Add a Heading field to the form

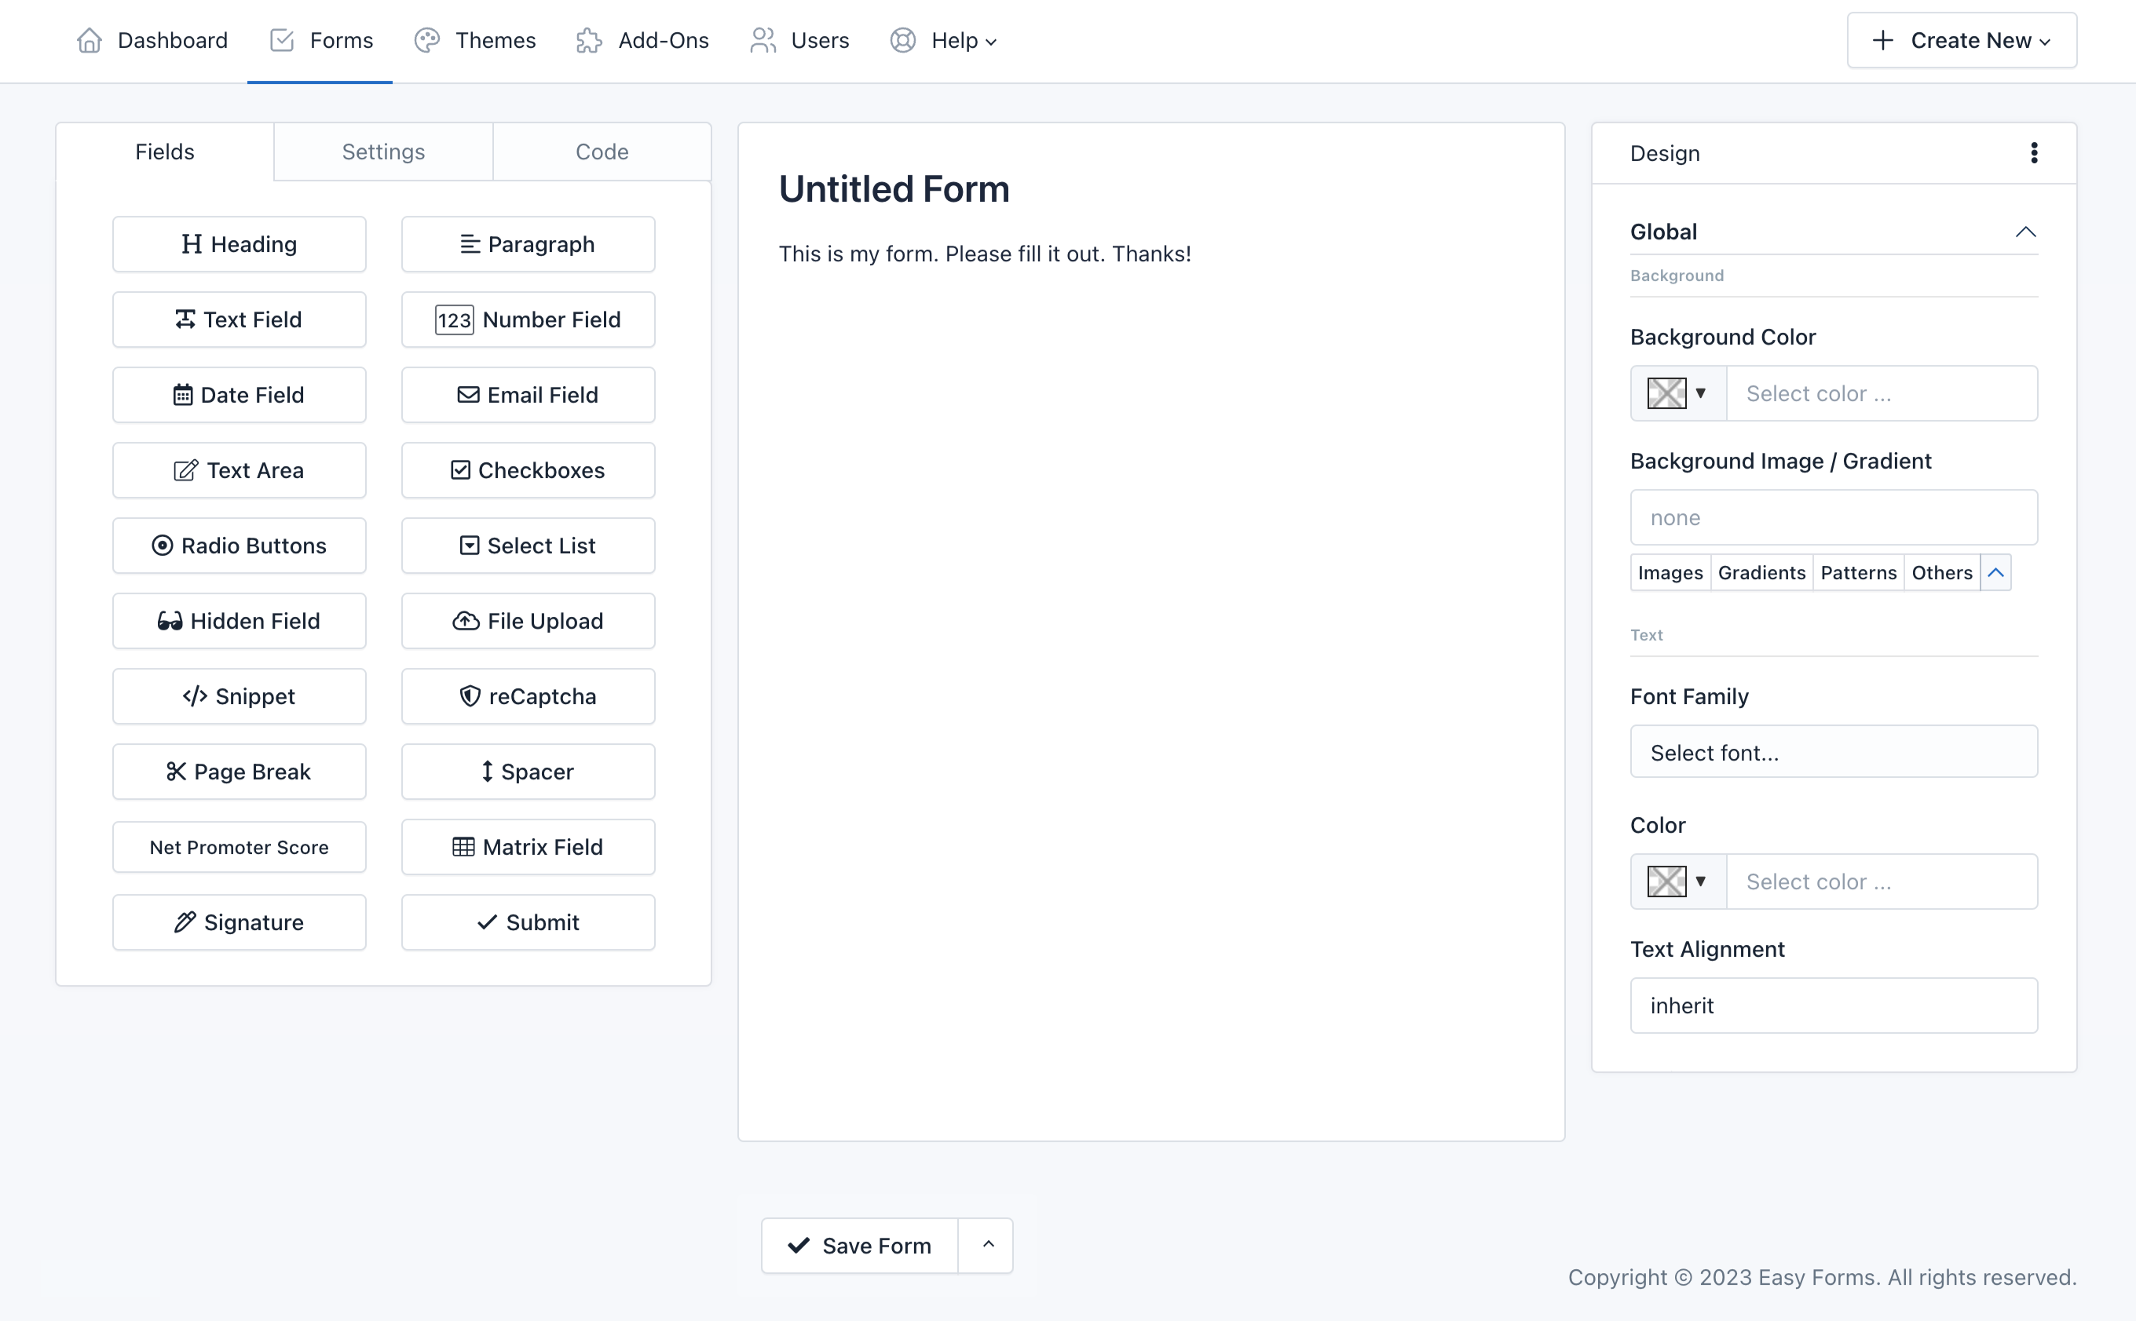pos(239,244)
